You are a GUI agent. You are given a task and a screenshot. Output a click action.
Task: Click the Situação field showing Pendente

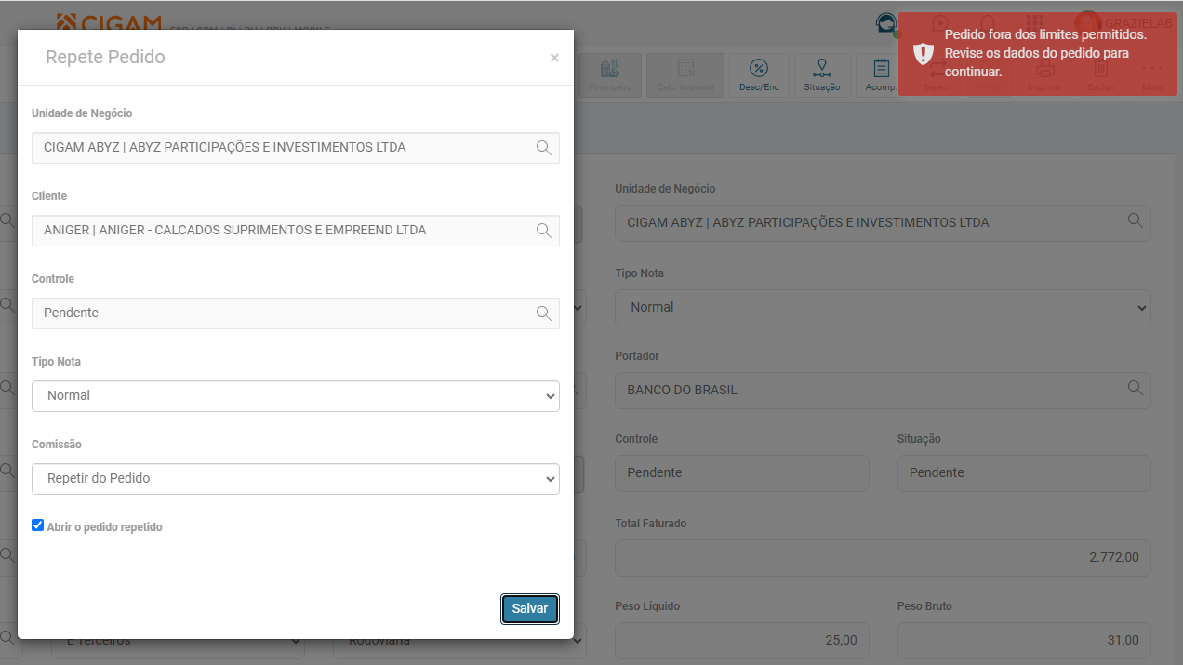(x=1024, y=473)
